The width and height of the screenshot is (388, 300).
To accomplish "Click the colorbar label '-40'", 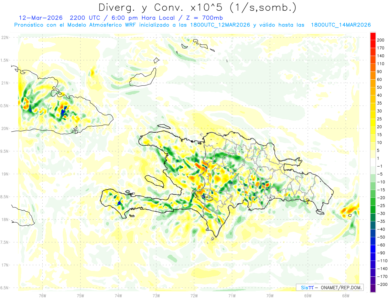I will (x=382, y=229).
